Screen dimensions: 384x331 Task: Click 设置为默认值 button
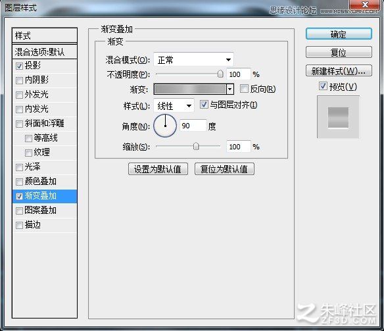point(158,169)
